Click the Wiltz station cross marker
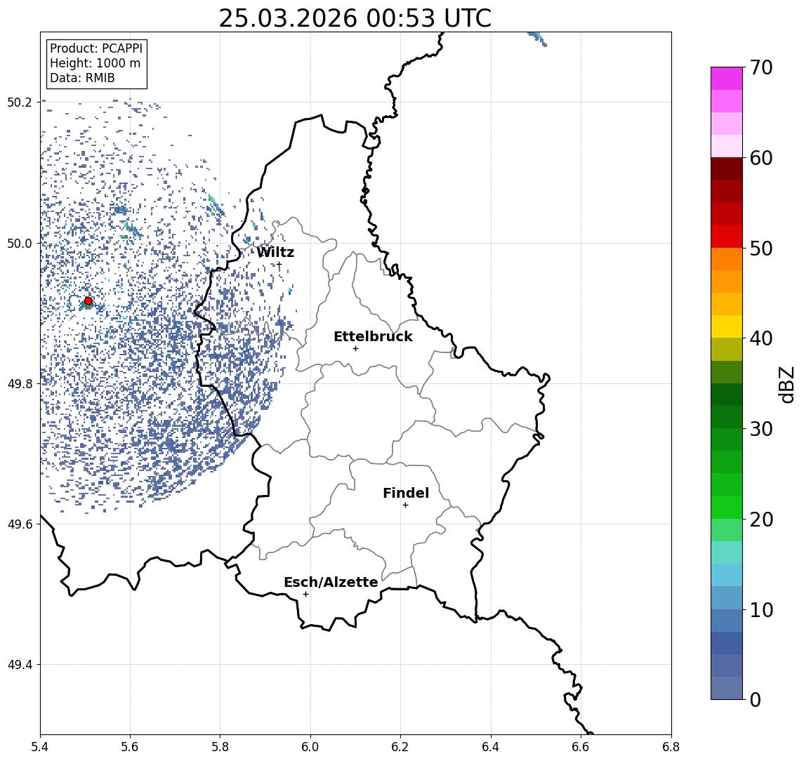This screenshot has height=761, width=804. [279, 265]
